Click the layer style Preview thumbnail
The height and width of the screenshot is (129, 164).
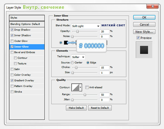click(144, 50)
